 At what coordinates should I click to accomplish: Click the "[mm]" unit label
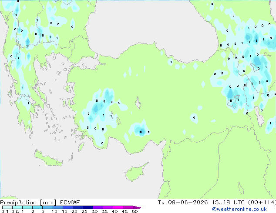(48, 203)
